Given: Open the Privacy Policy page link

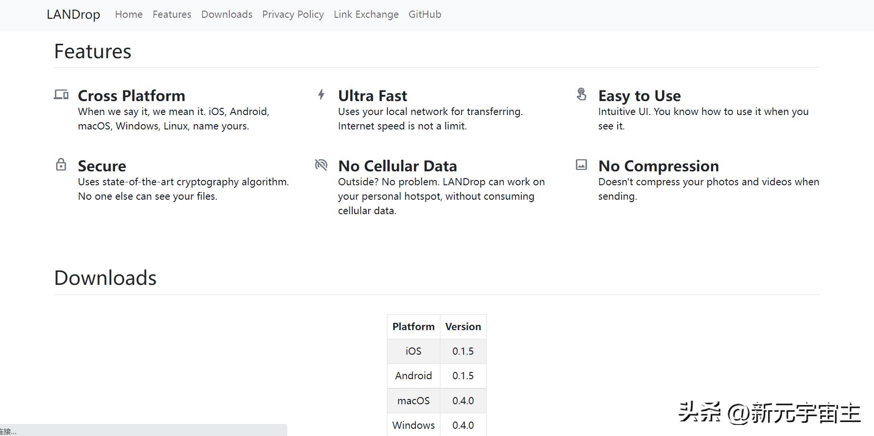Looking at the screenshot, I should (293, 14).
